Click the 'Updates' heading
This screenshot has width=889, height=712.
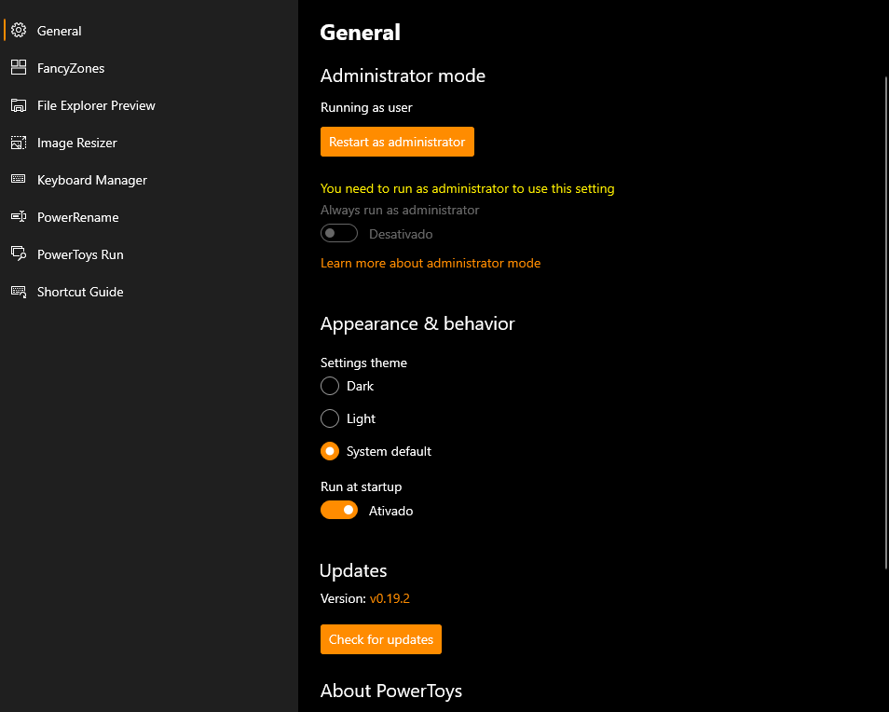[353, 571]
